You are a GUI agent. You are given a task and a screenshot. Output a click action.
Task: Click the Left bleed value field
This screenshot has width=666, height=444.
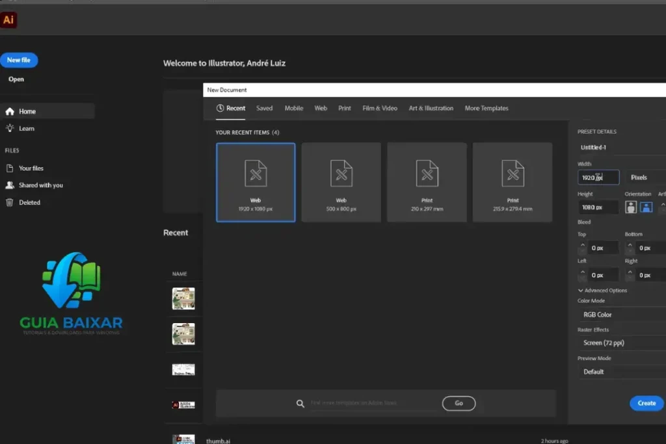pos(604,275)
